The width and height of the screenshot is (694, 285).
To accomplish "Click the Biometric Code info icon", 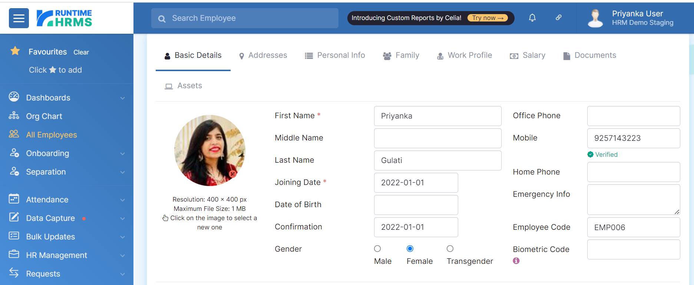I will click(516, 261).
